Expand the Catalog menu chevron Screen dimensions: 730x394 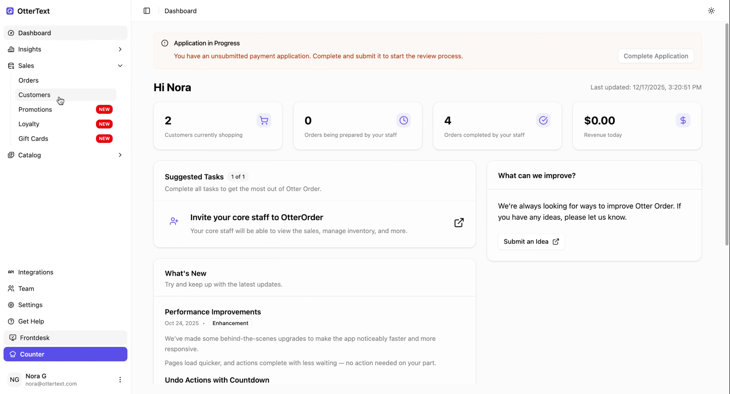click(120, 155)
